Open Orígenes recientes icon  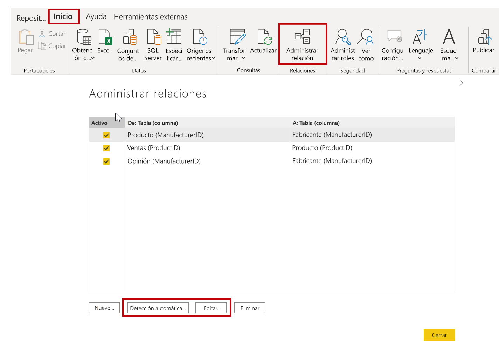coord(200,37)
